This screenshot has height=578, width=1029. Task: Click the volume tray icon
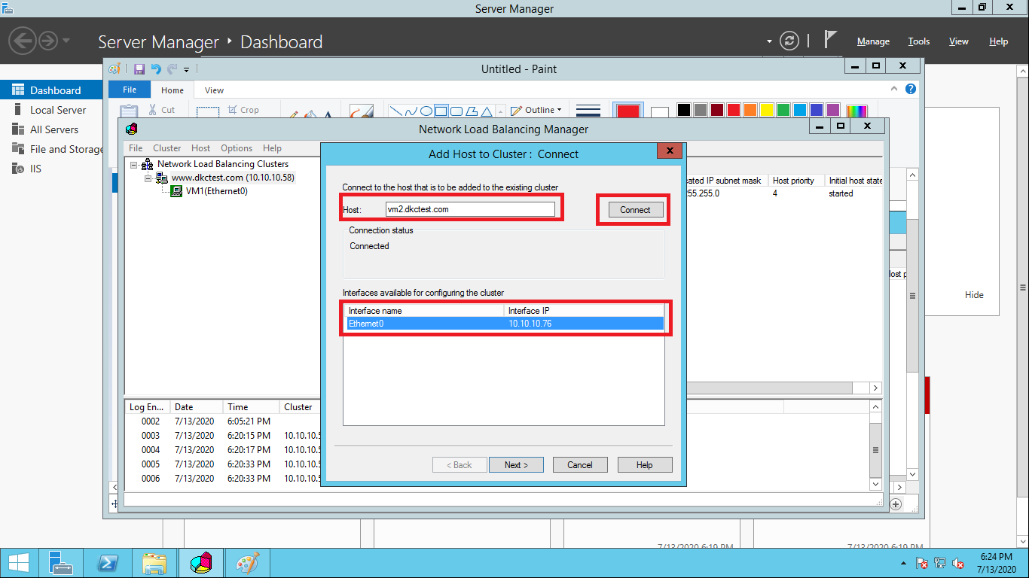(959, 563)
